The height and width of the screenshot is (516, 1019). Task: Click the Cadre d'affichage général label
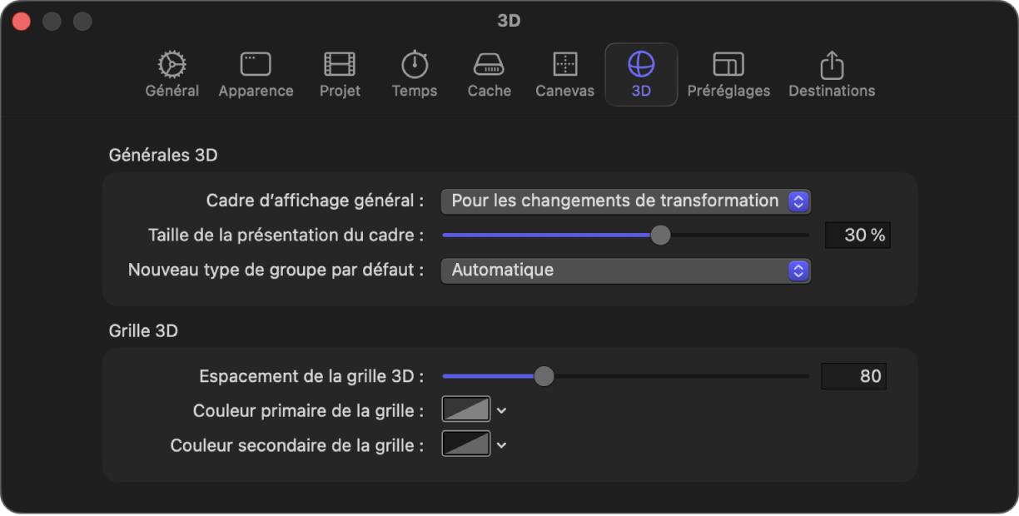pyautogui.click(x=315, y=201)
